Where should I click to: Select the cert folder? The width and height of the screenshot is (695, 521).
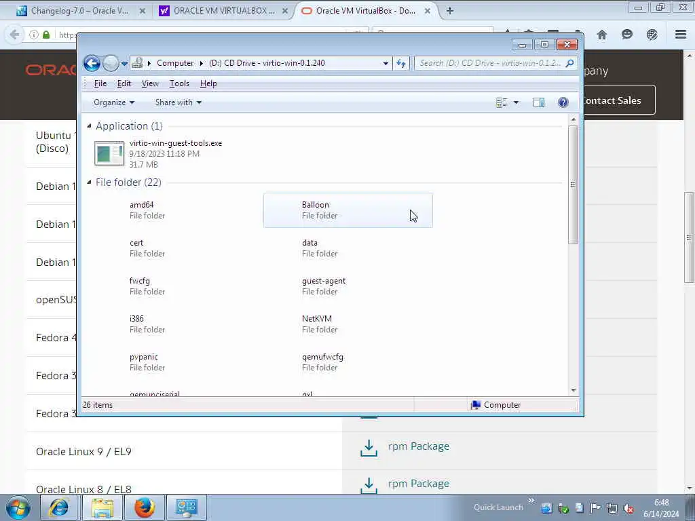(177, 248)
